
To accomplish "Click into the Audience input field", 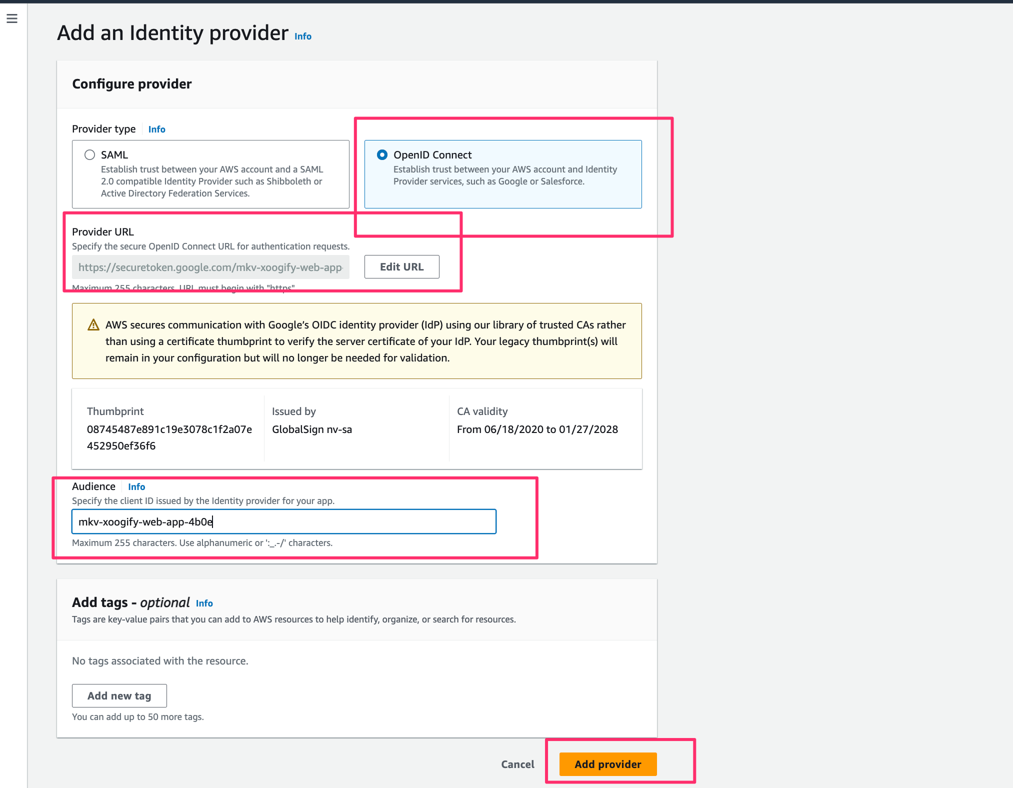I will point(283,522).
